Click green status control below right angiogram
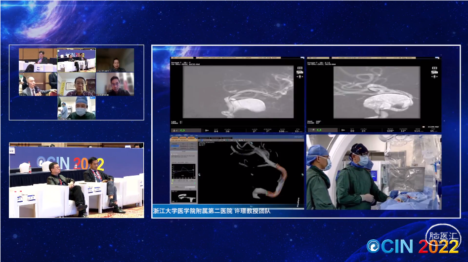 click(319, 130)
